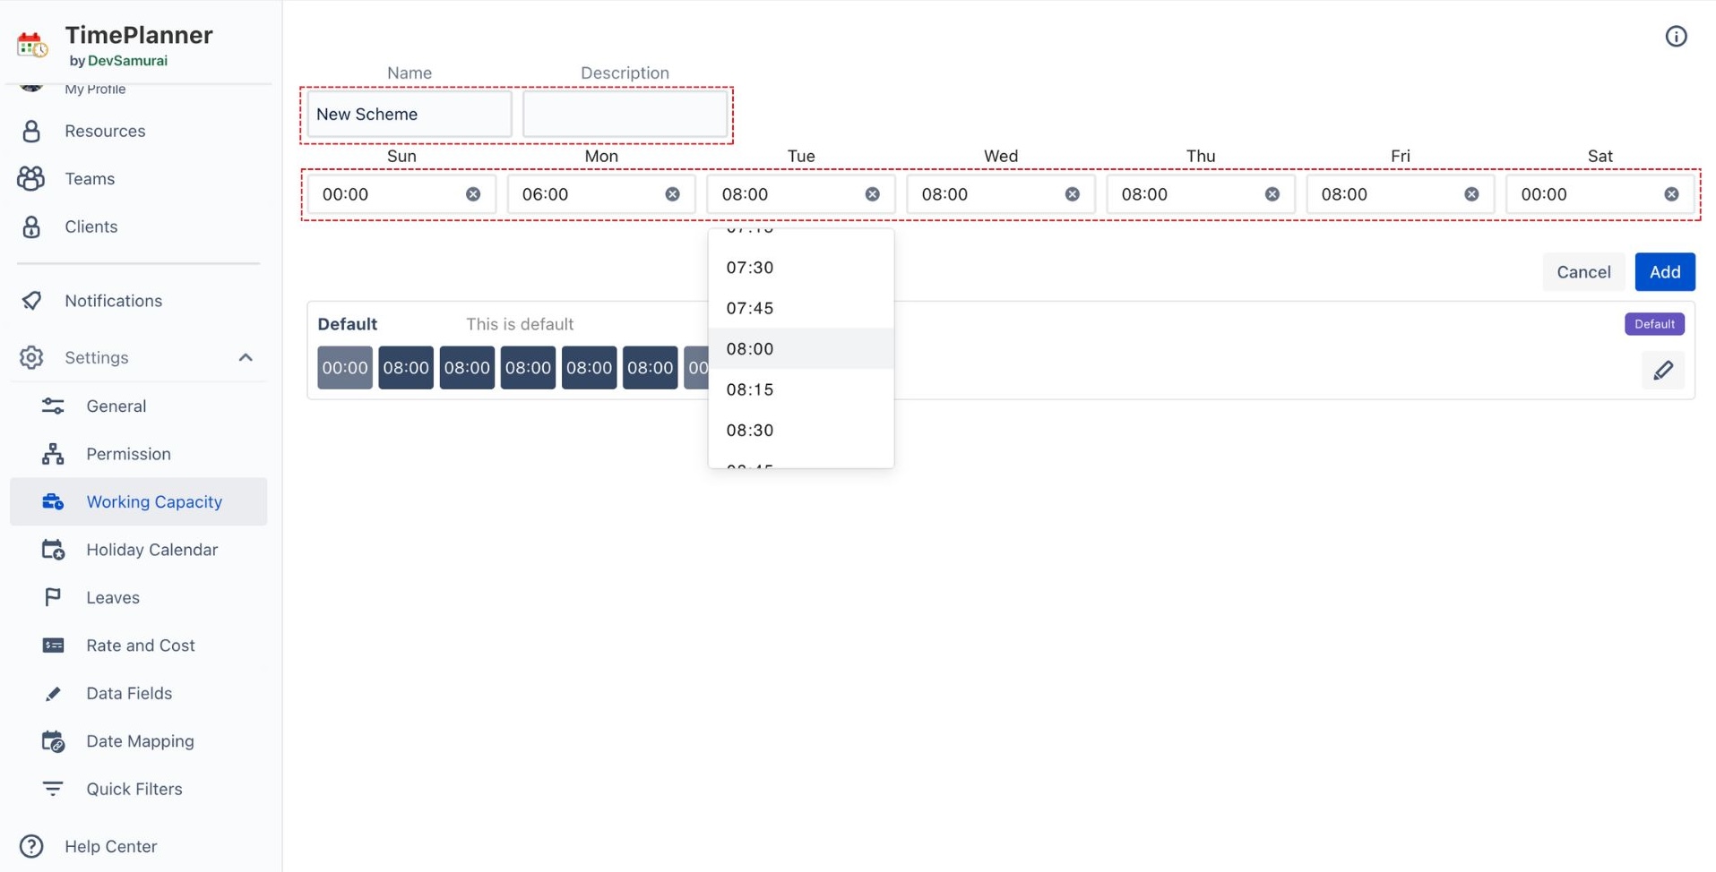Collapse the Settings section chevron

(x=246, y=357)
